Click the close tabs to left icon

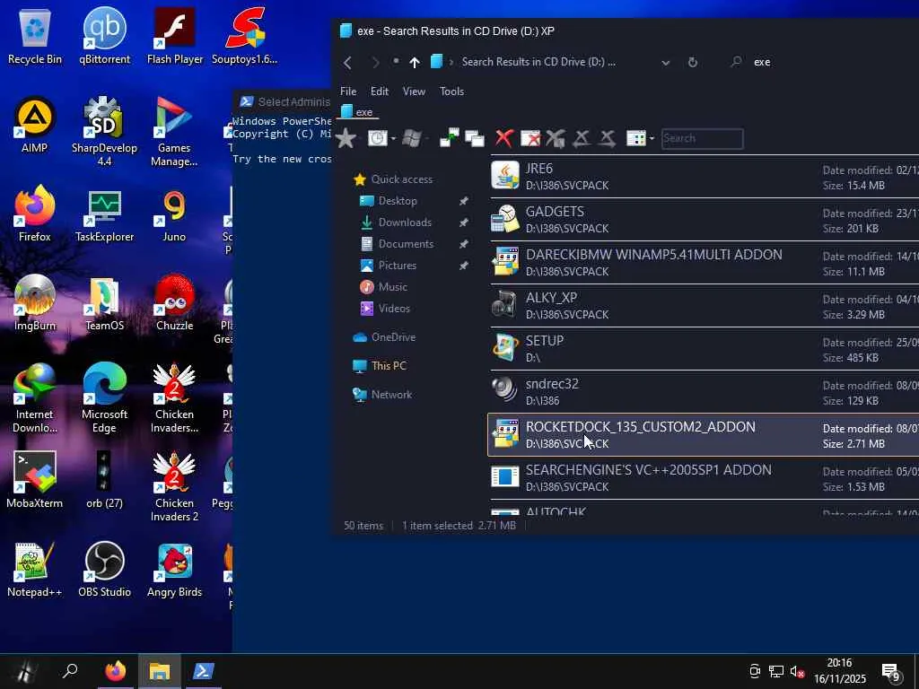click(x=582, y=138)
